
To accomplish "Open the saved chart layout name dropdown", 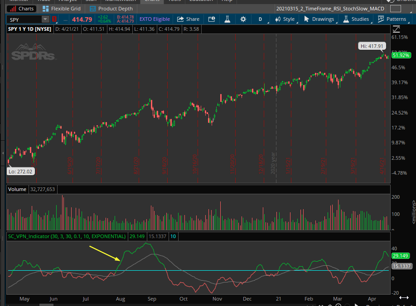I will tap(330, 9).
